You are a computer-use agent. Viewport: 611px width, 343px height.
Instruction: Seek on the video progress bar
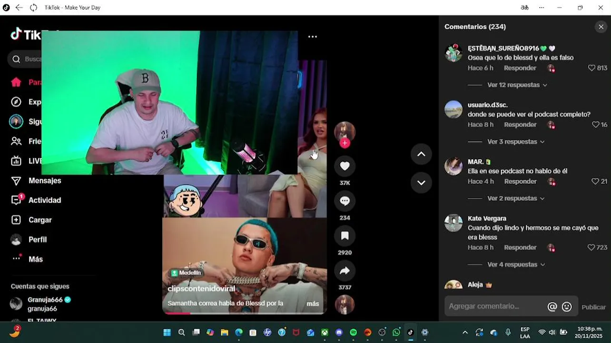point(245,313)
